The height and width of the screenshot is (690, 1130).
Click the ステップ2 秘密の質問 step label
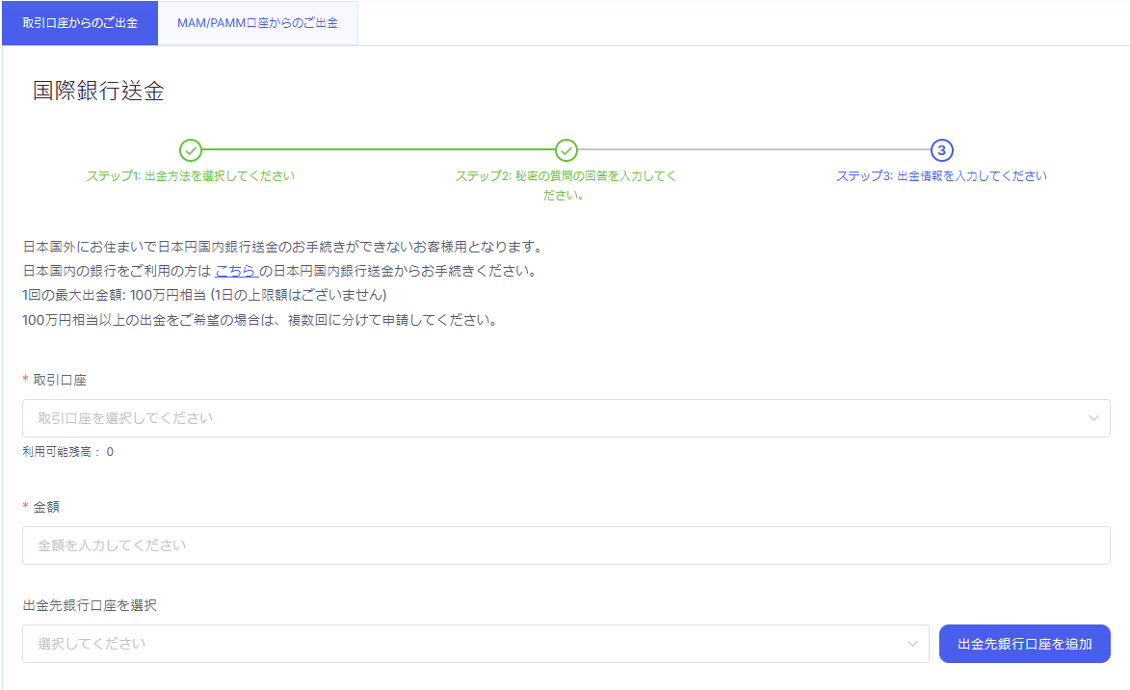click(x=566, y=185)
